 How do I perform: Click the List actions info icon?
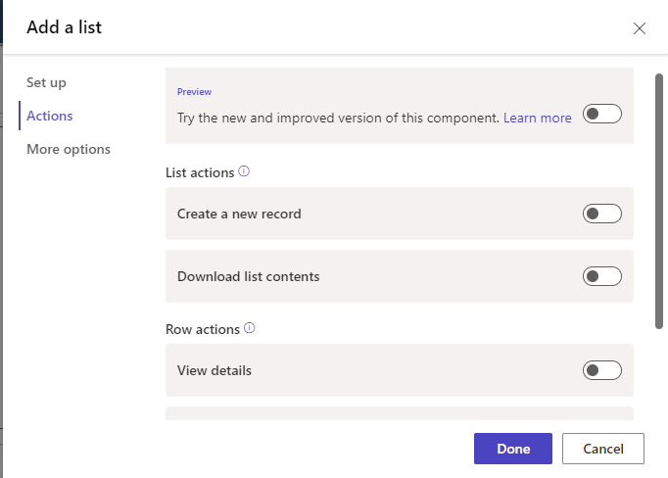point(244,171)
